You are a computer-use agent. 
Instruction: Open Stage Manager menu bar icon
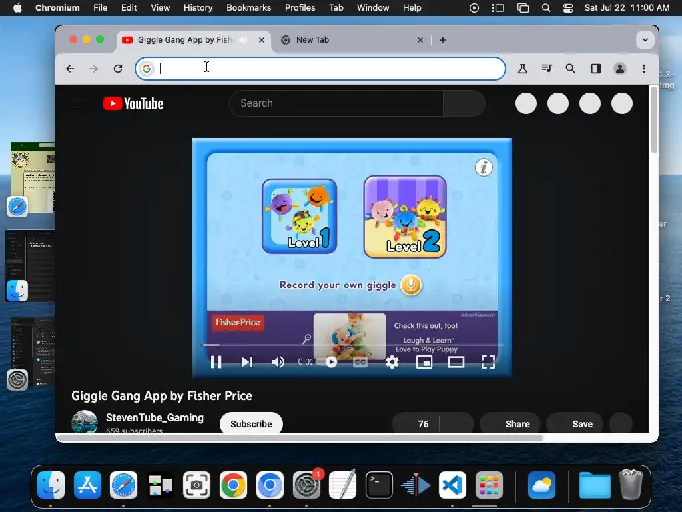[x=498, y=8]
